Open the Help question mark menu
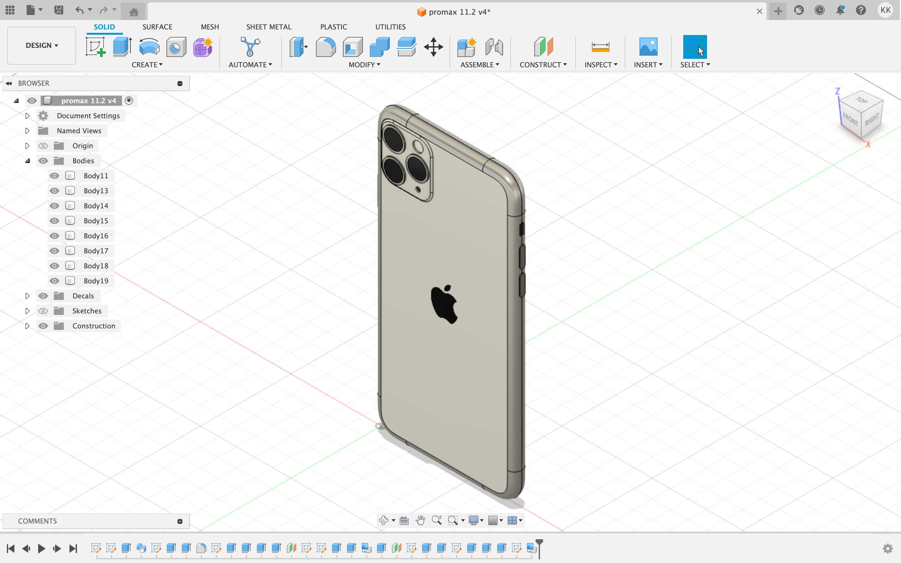This screenshot has height=563, width=901. (x=861, y=10)
